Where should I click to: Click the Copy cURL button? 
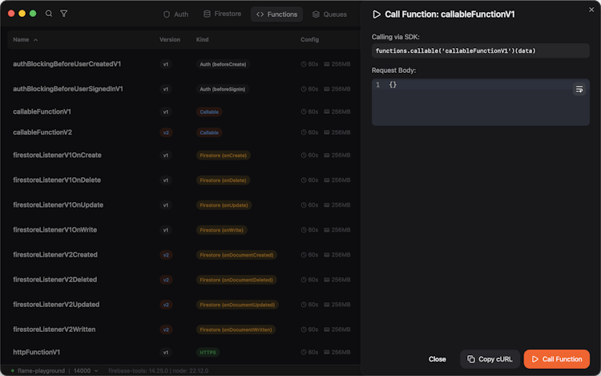click(x=490, y=359)
